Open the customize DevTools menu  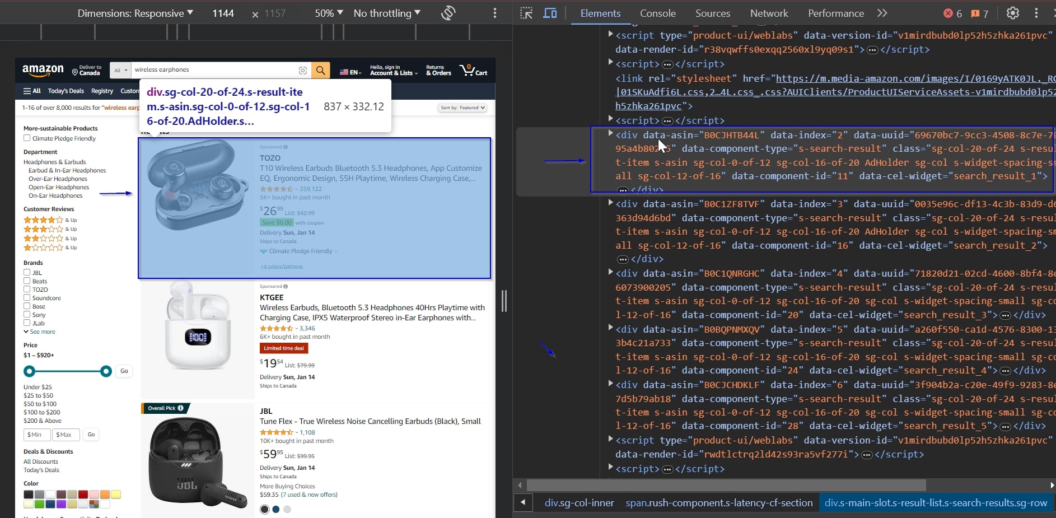(1036, 13)
